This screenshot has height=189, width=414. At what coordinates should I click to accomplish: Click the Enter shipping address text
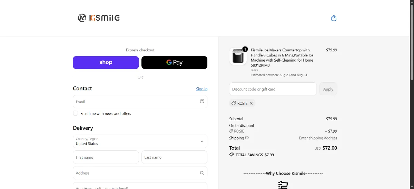pyautogui.click(x=318, y=138)
